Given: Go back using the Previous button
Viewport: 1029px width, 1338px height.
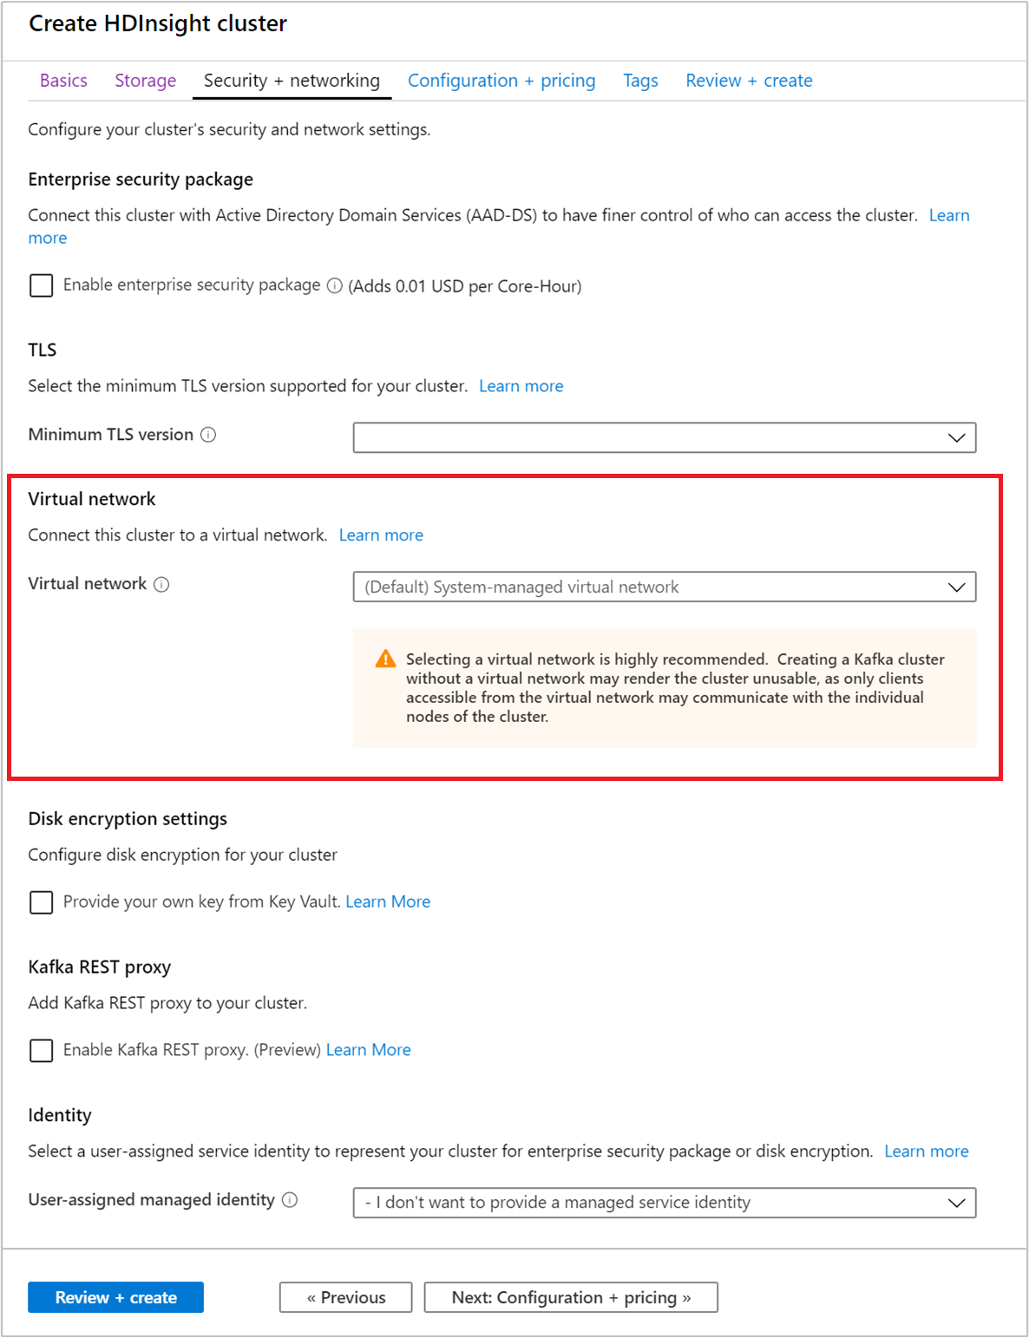Looking at the screenshot, I should point(344,1296).
